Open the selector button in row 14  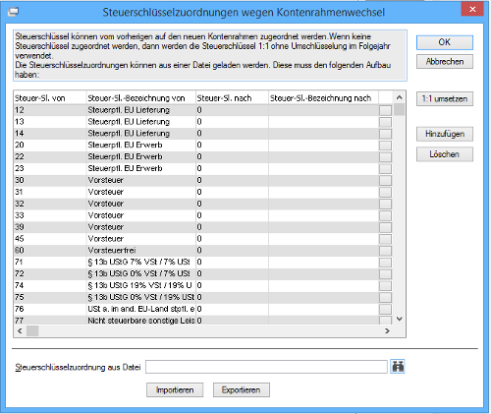(x=385, y=134)
